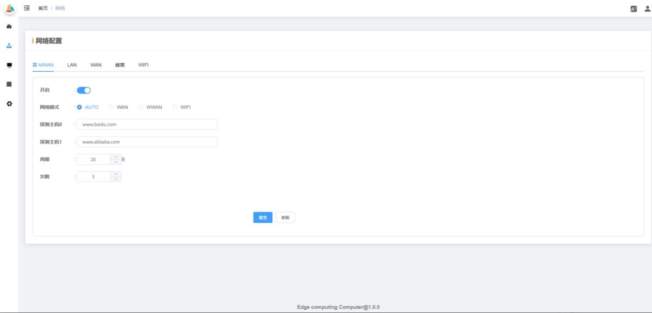Submit the form with the 提交 button
Image resolution: width=652 pixels, height=313 pixels.
[x=262, y=217]
